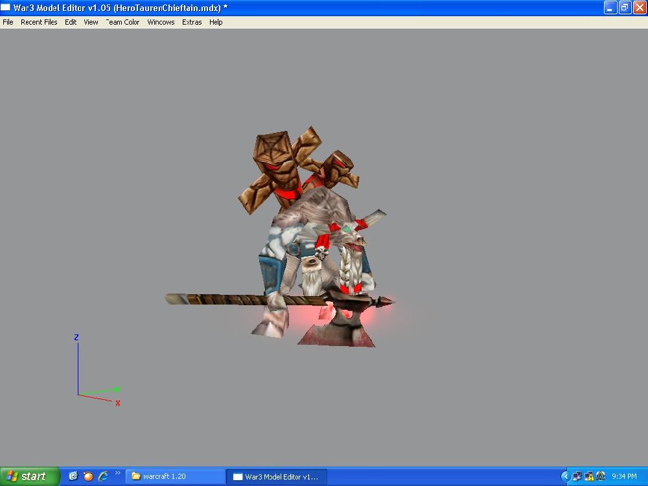The width and height of the screenshot is (648, 486).
Task: Expand the Quick Launch overflow chevron
Action: tap(118, 473)
